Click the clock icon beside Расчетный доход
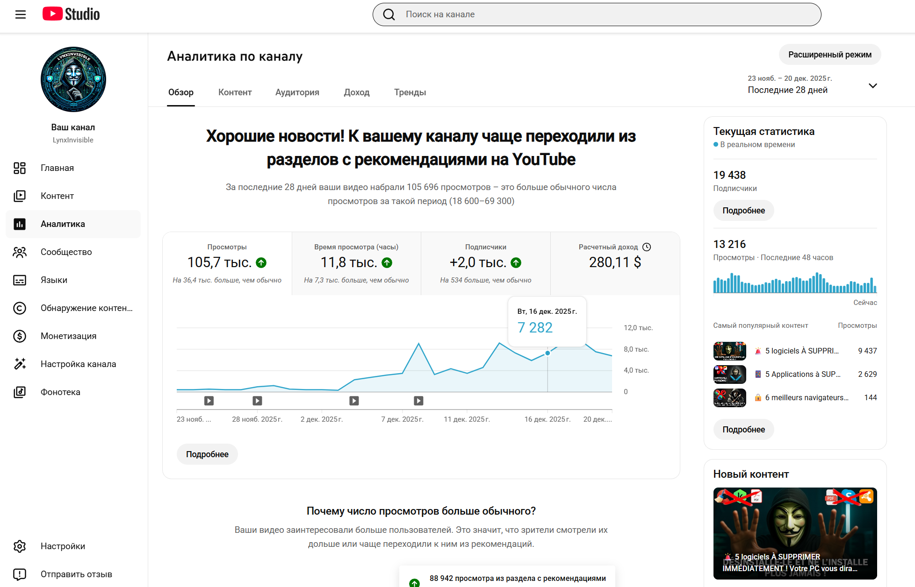 tap(647, 247)
